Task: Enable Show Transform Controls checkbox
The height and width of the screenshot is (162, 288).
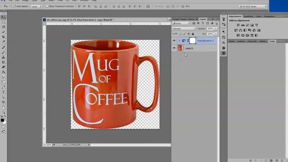Action: 47,6
